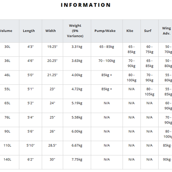Click the 70 - 100kg Pump/Wake cell
The height and width of the screenshot is (172, 172).
107,61
